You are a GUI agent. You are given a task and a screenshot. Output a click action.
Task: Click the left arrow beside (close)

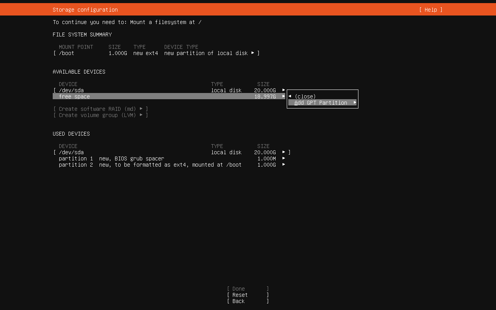290,96
